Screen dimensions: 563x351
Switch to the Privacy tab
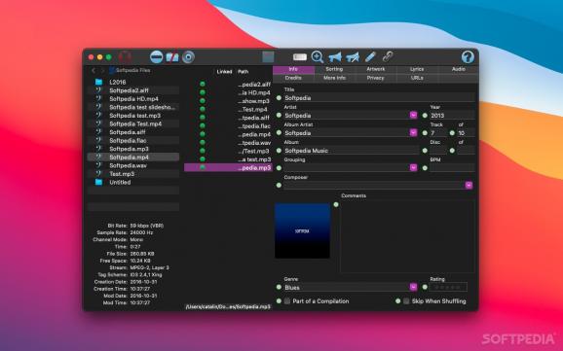coord(376,78)
